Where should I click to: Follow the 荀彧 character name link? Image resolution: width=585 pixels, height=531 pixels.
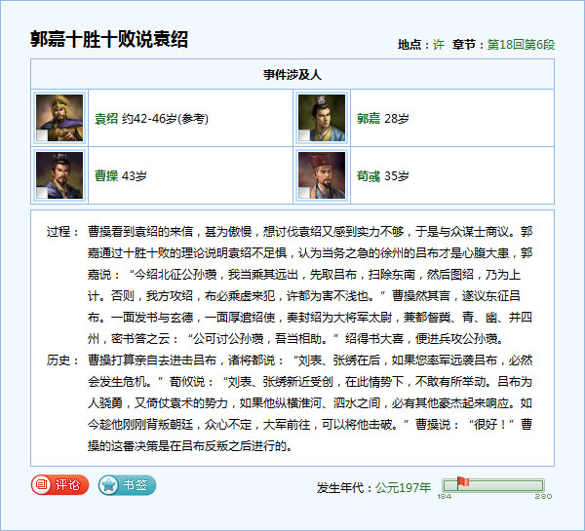coord(368,176)
